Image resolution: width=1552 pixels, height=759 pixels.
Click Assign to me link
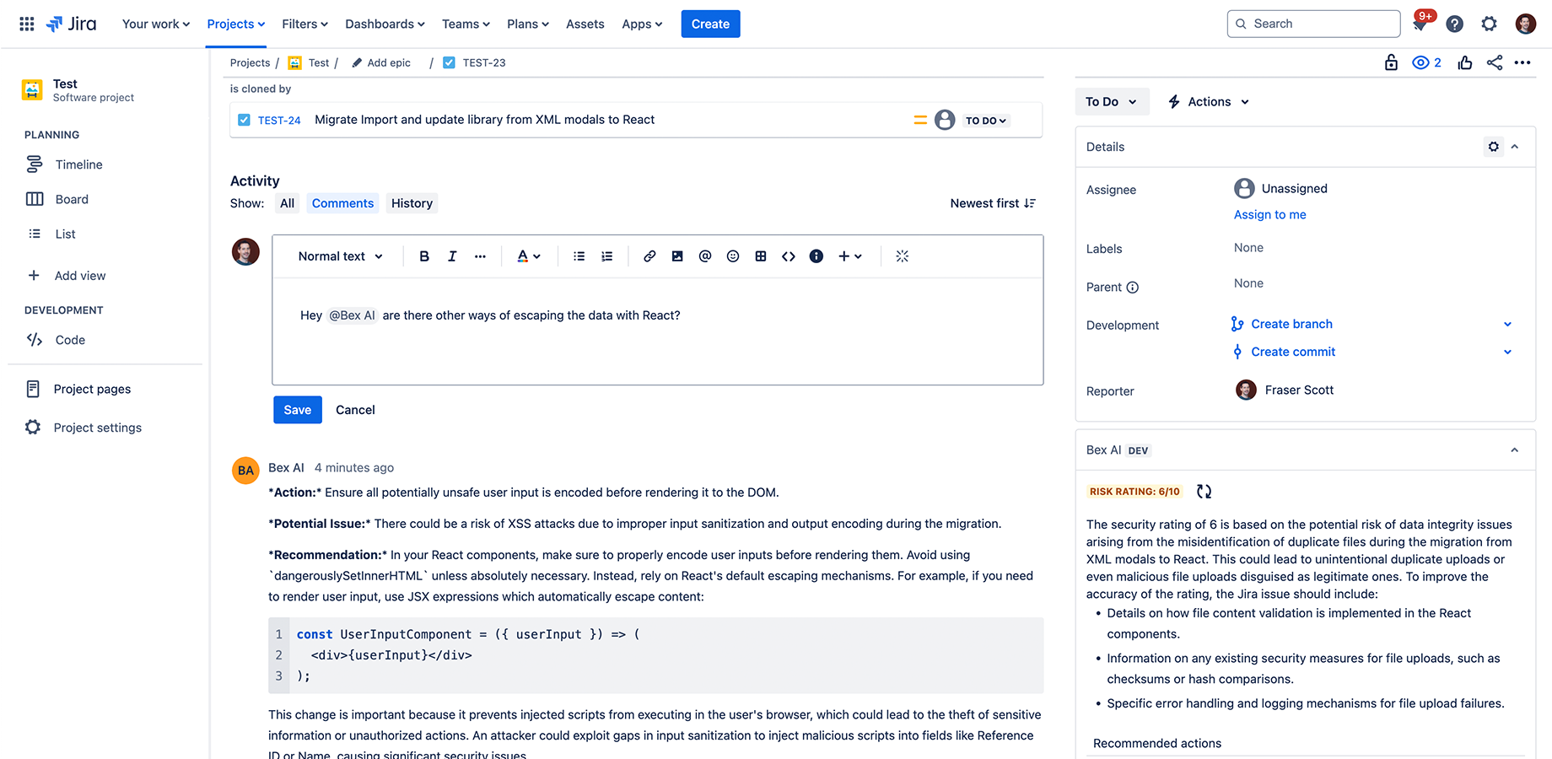1270,215
